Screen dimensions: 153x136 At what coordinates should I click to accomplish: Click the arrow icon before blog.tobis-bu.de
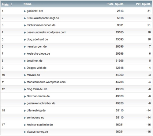pyautogui.click(x=25, y=89)
